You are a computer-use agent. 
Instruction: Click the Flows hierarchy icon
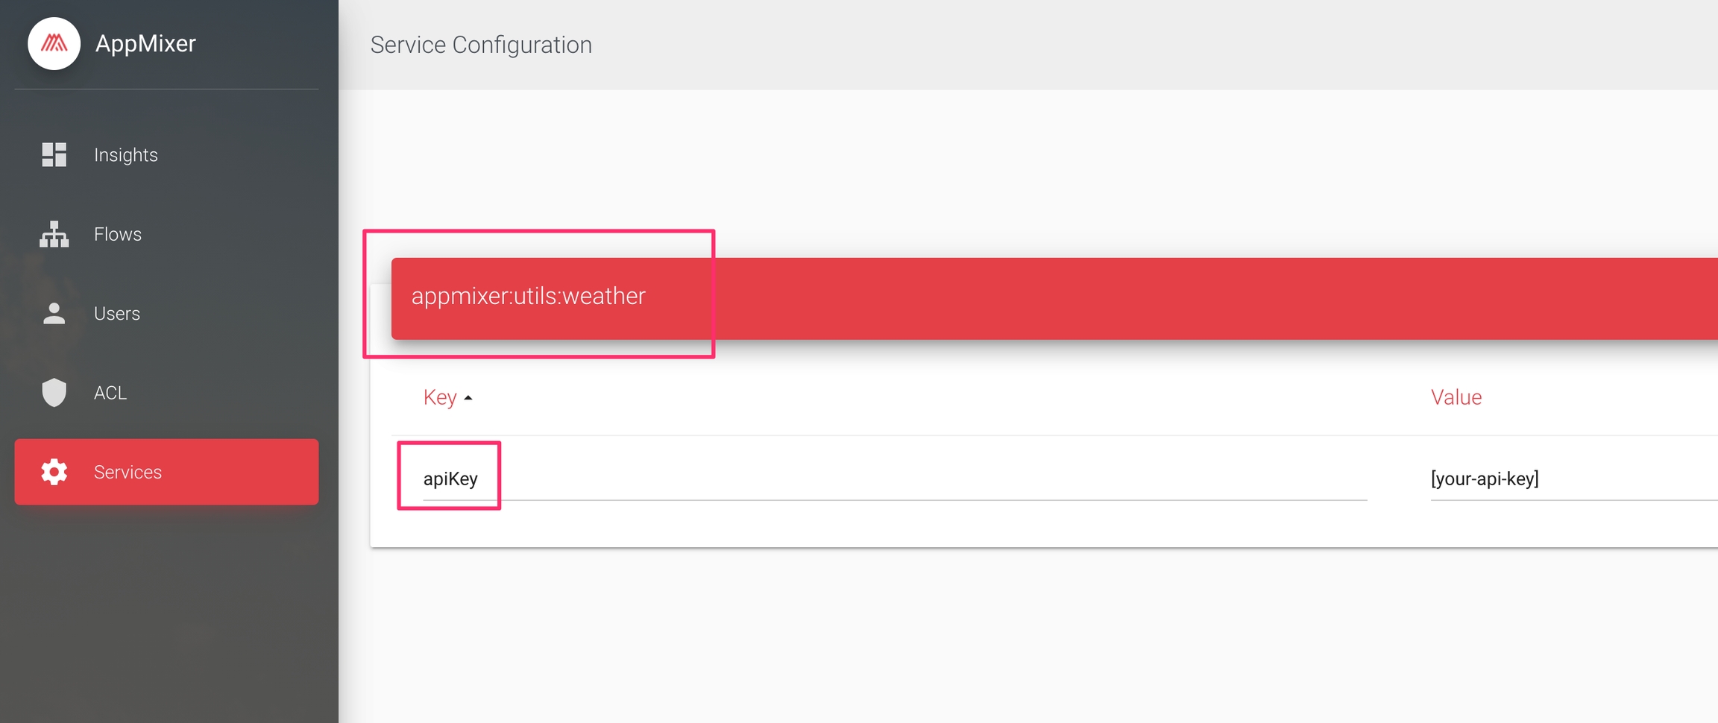coord(54,234)
